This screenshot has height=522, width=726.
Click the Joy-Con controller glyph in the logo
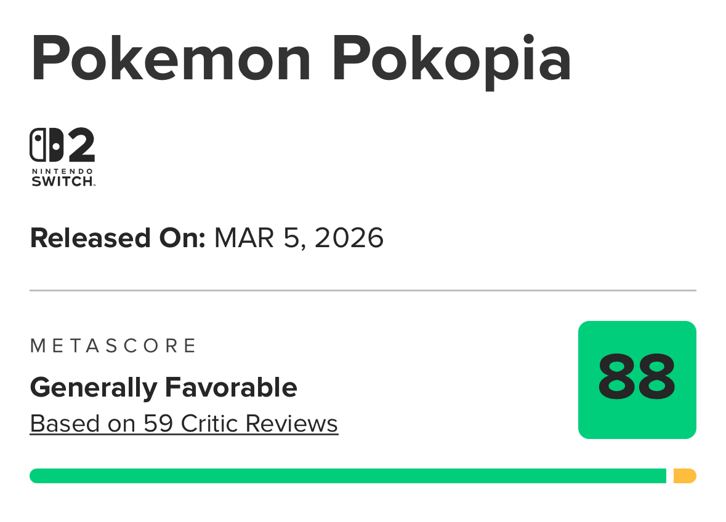[x=46, y=146]
